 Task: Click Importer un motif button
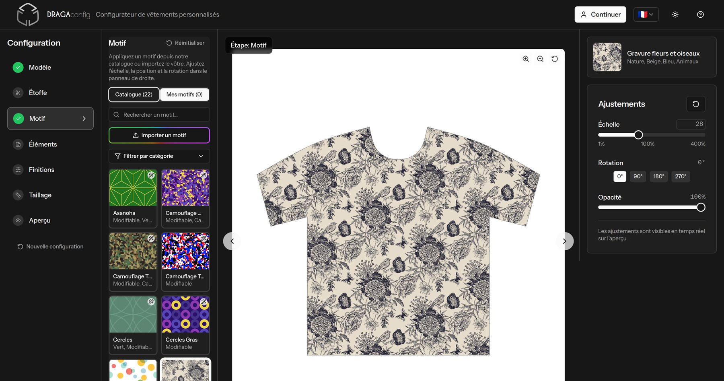pos(159,135)
